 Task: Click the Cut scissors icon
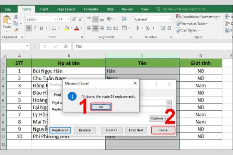16,17
